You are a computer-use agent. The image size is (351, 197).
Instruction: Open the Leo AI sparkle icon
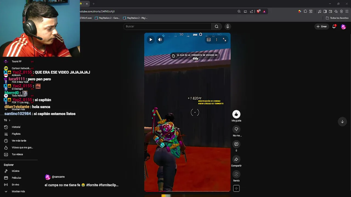pos(336,11)
